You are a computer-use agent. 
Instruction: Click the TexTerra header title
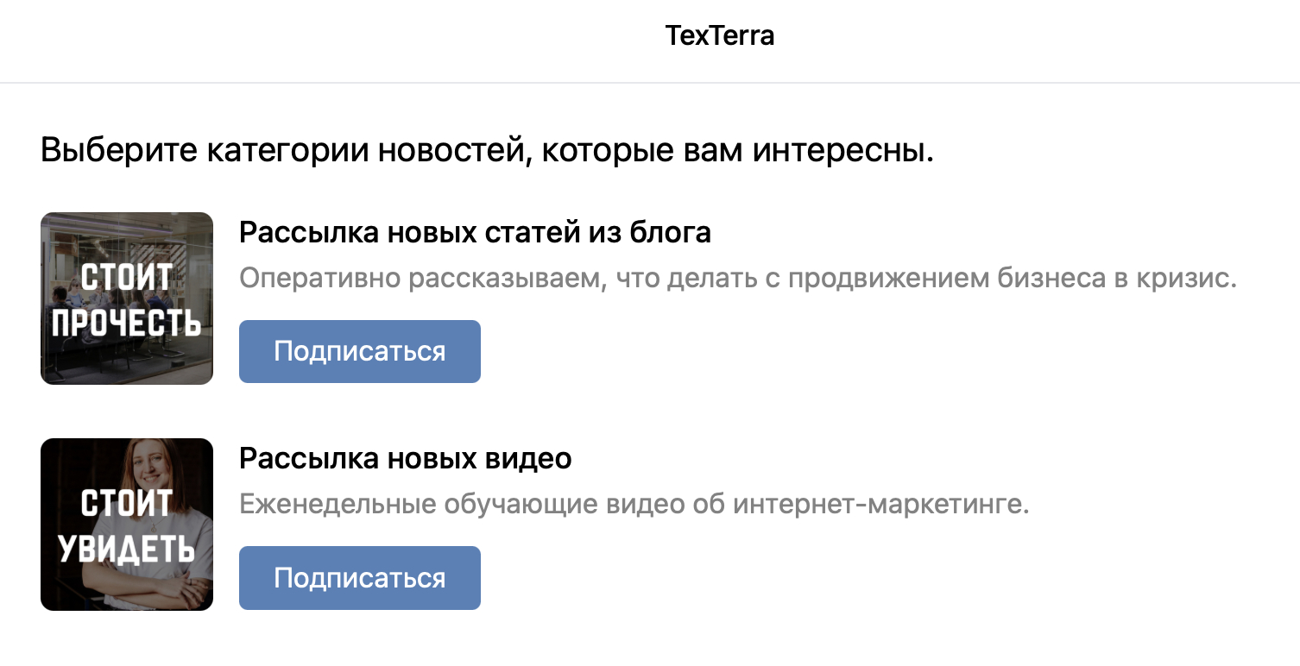[x=719, y=36]
